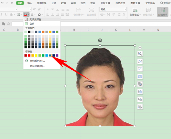Expand the font color dropdown arrow
This screenshot has width=171, height=139.
(x=35, y=14)
